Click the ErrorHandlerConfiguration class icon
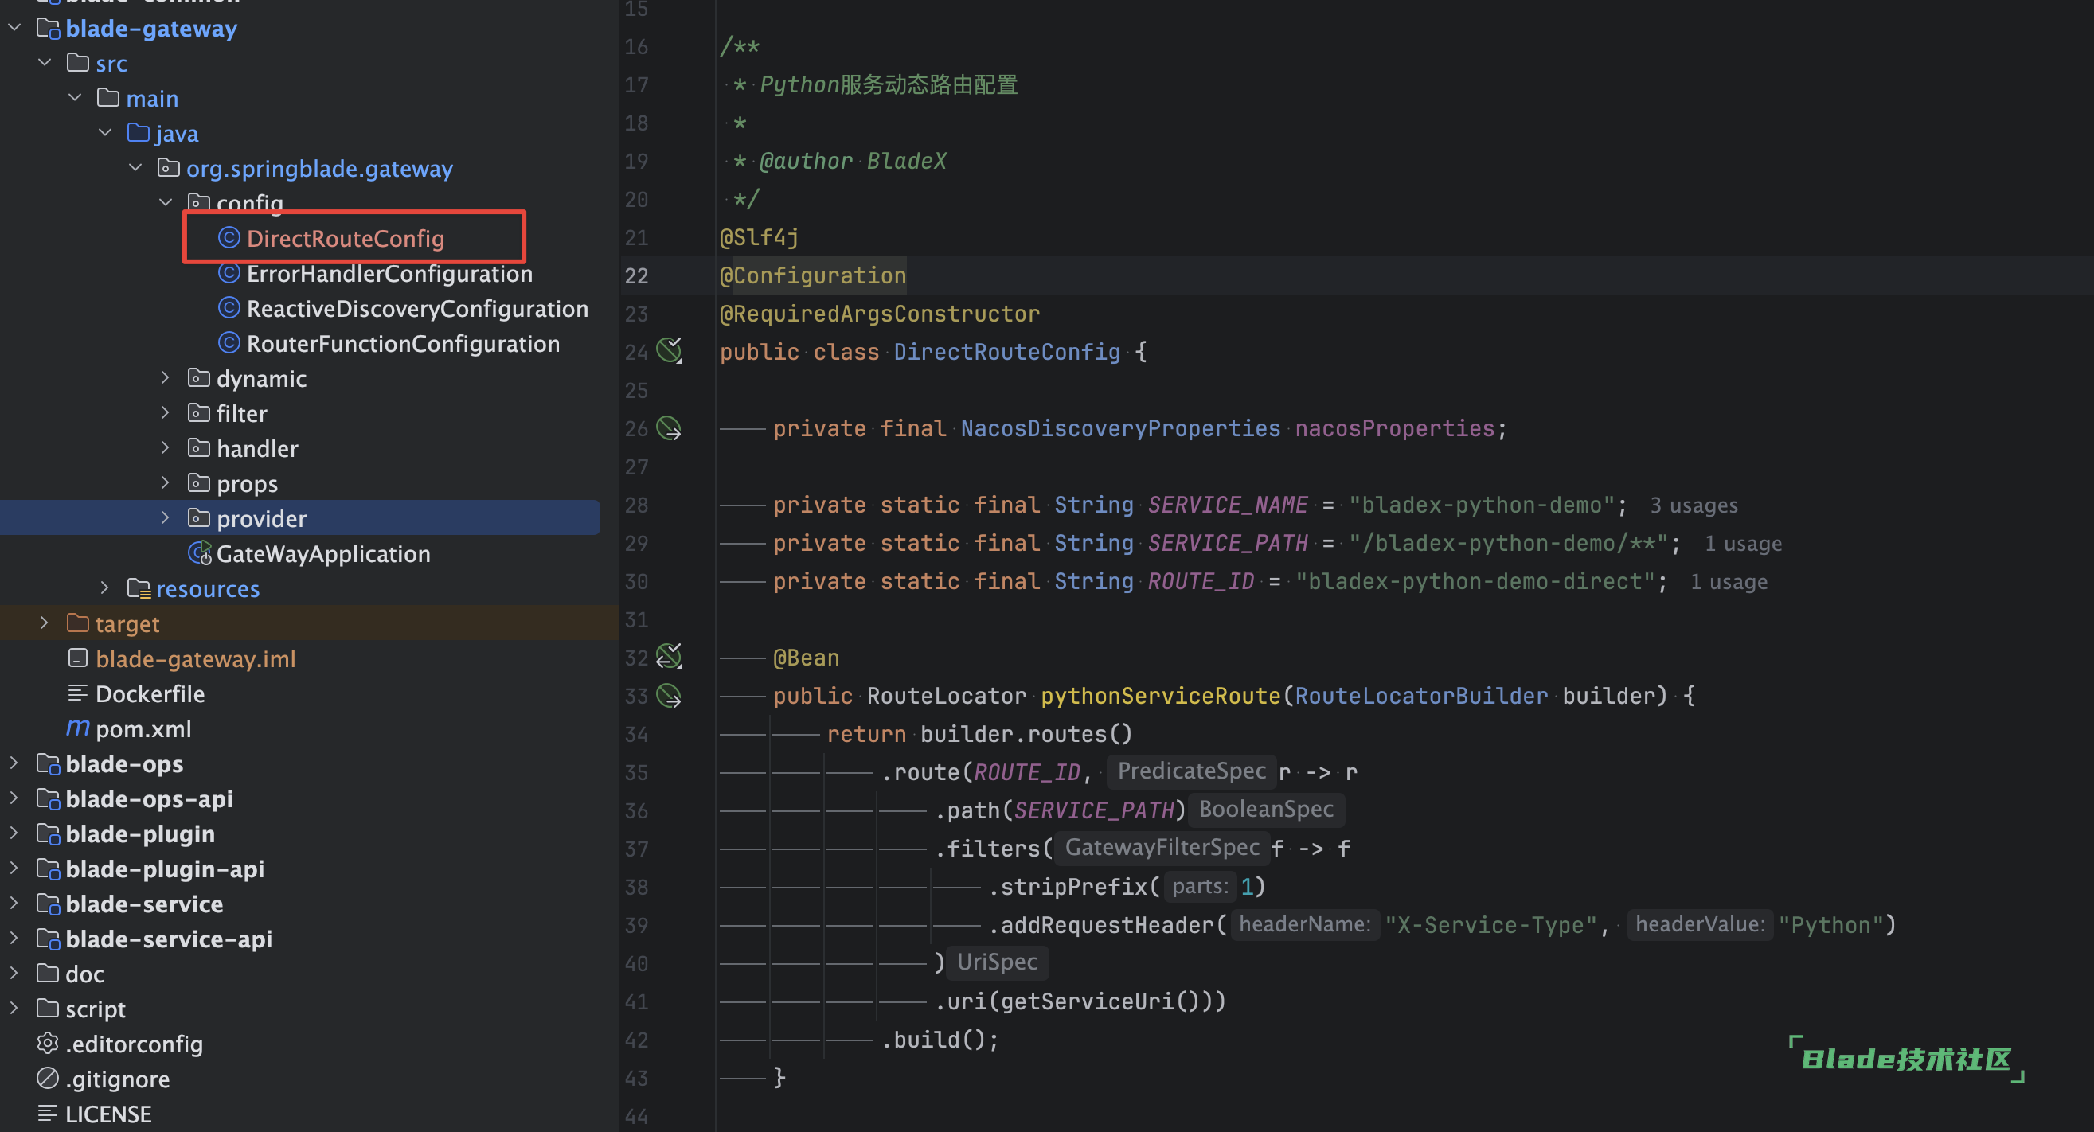Image resolution: width=2094 pixels, height=1132 pixels. 229,274
